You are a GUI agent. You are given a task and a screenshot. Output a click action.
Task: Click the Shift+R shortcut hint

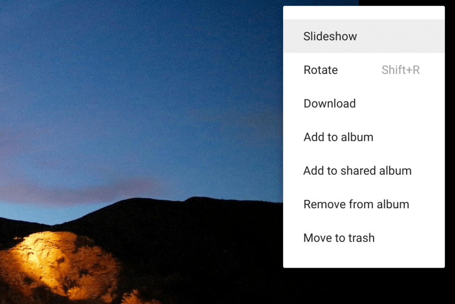tap(400, 70)
